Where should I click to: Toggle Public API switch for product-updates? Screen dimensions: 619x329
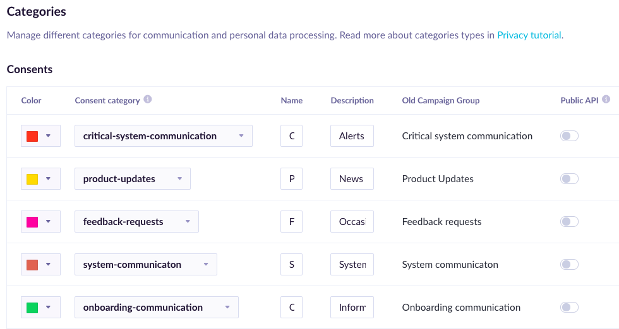pos(569,179)
